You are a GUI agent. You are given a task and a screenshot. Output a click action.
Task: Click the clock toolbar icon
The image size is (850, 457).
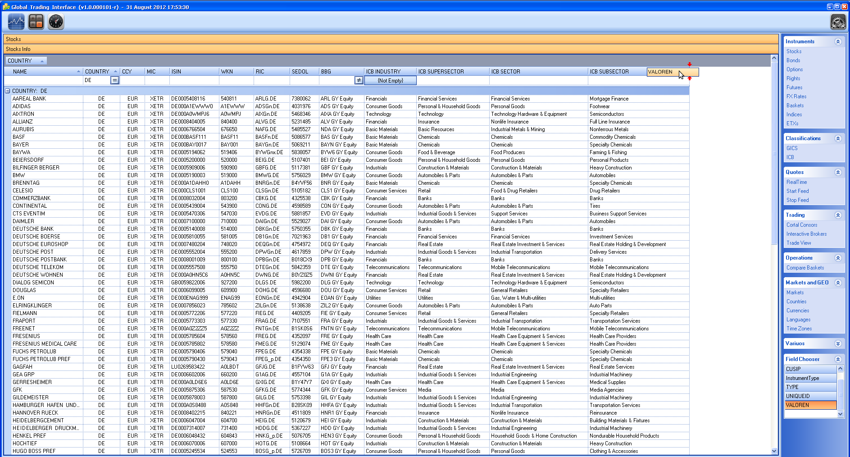tap(56, 22)
